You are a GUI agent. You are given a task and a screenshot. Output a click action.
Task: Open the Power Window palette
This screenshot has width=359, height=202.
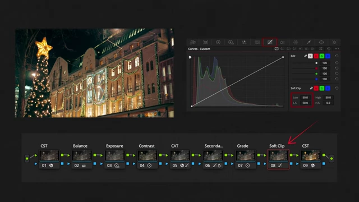(321, 42)
